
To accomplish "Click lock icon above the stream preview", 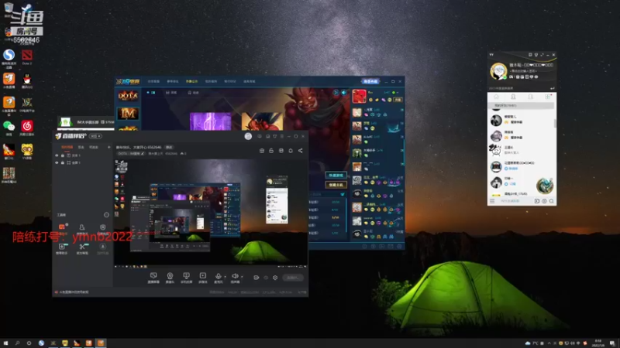I will tap(271, 150).
